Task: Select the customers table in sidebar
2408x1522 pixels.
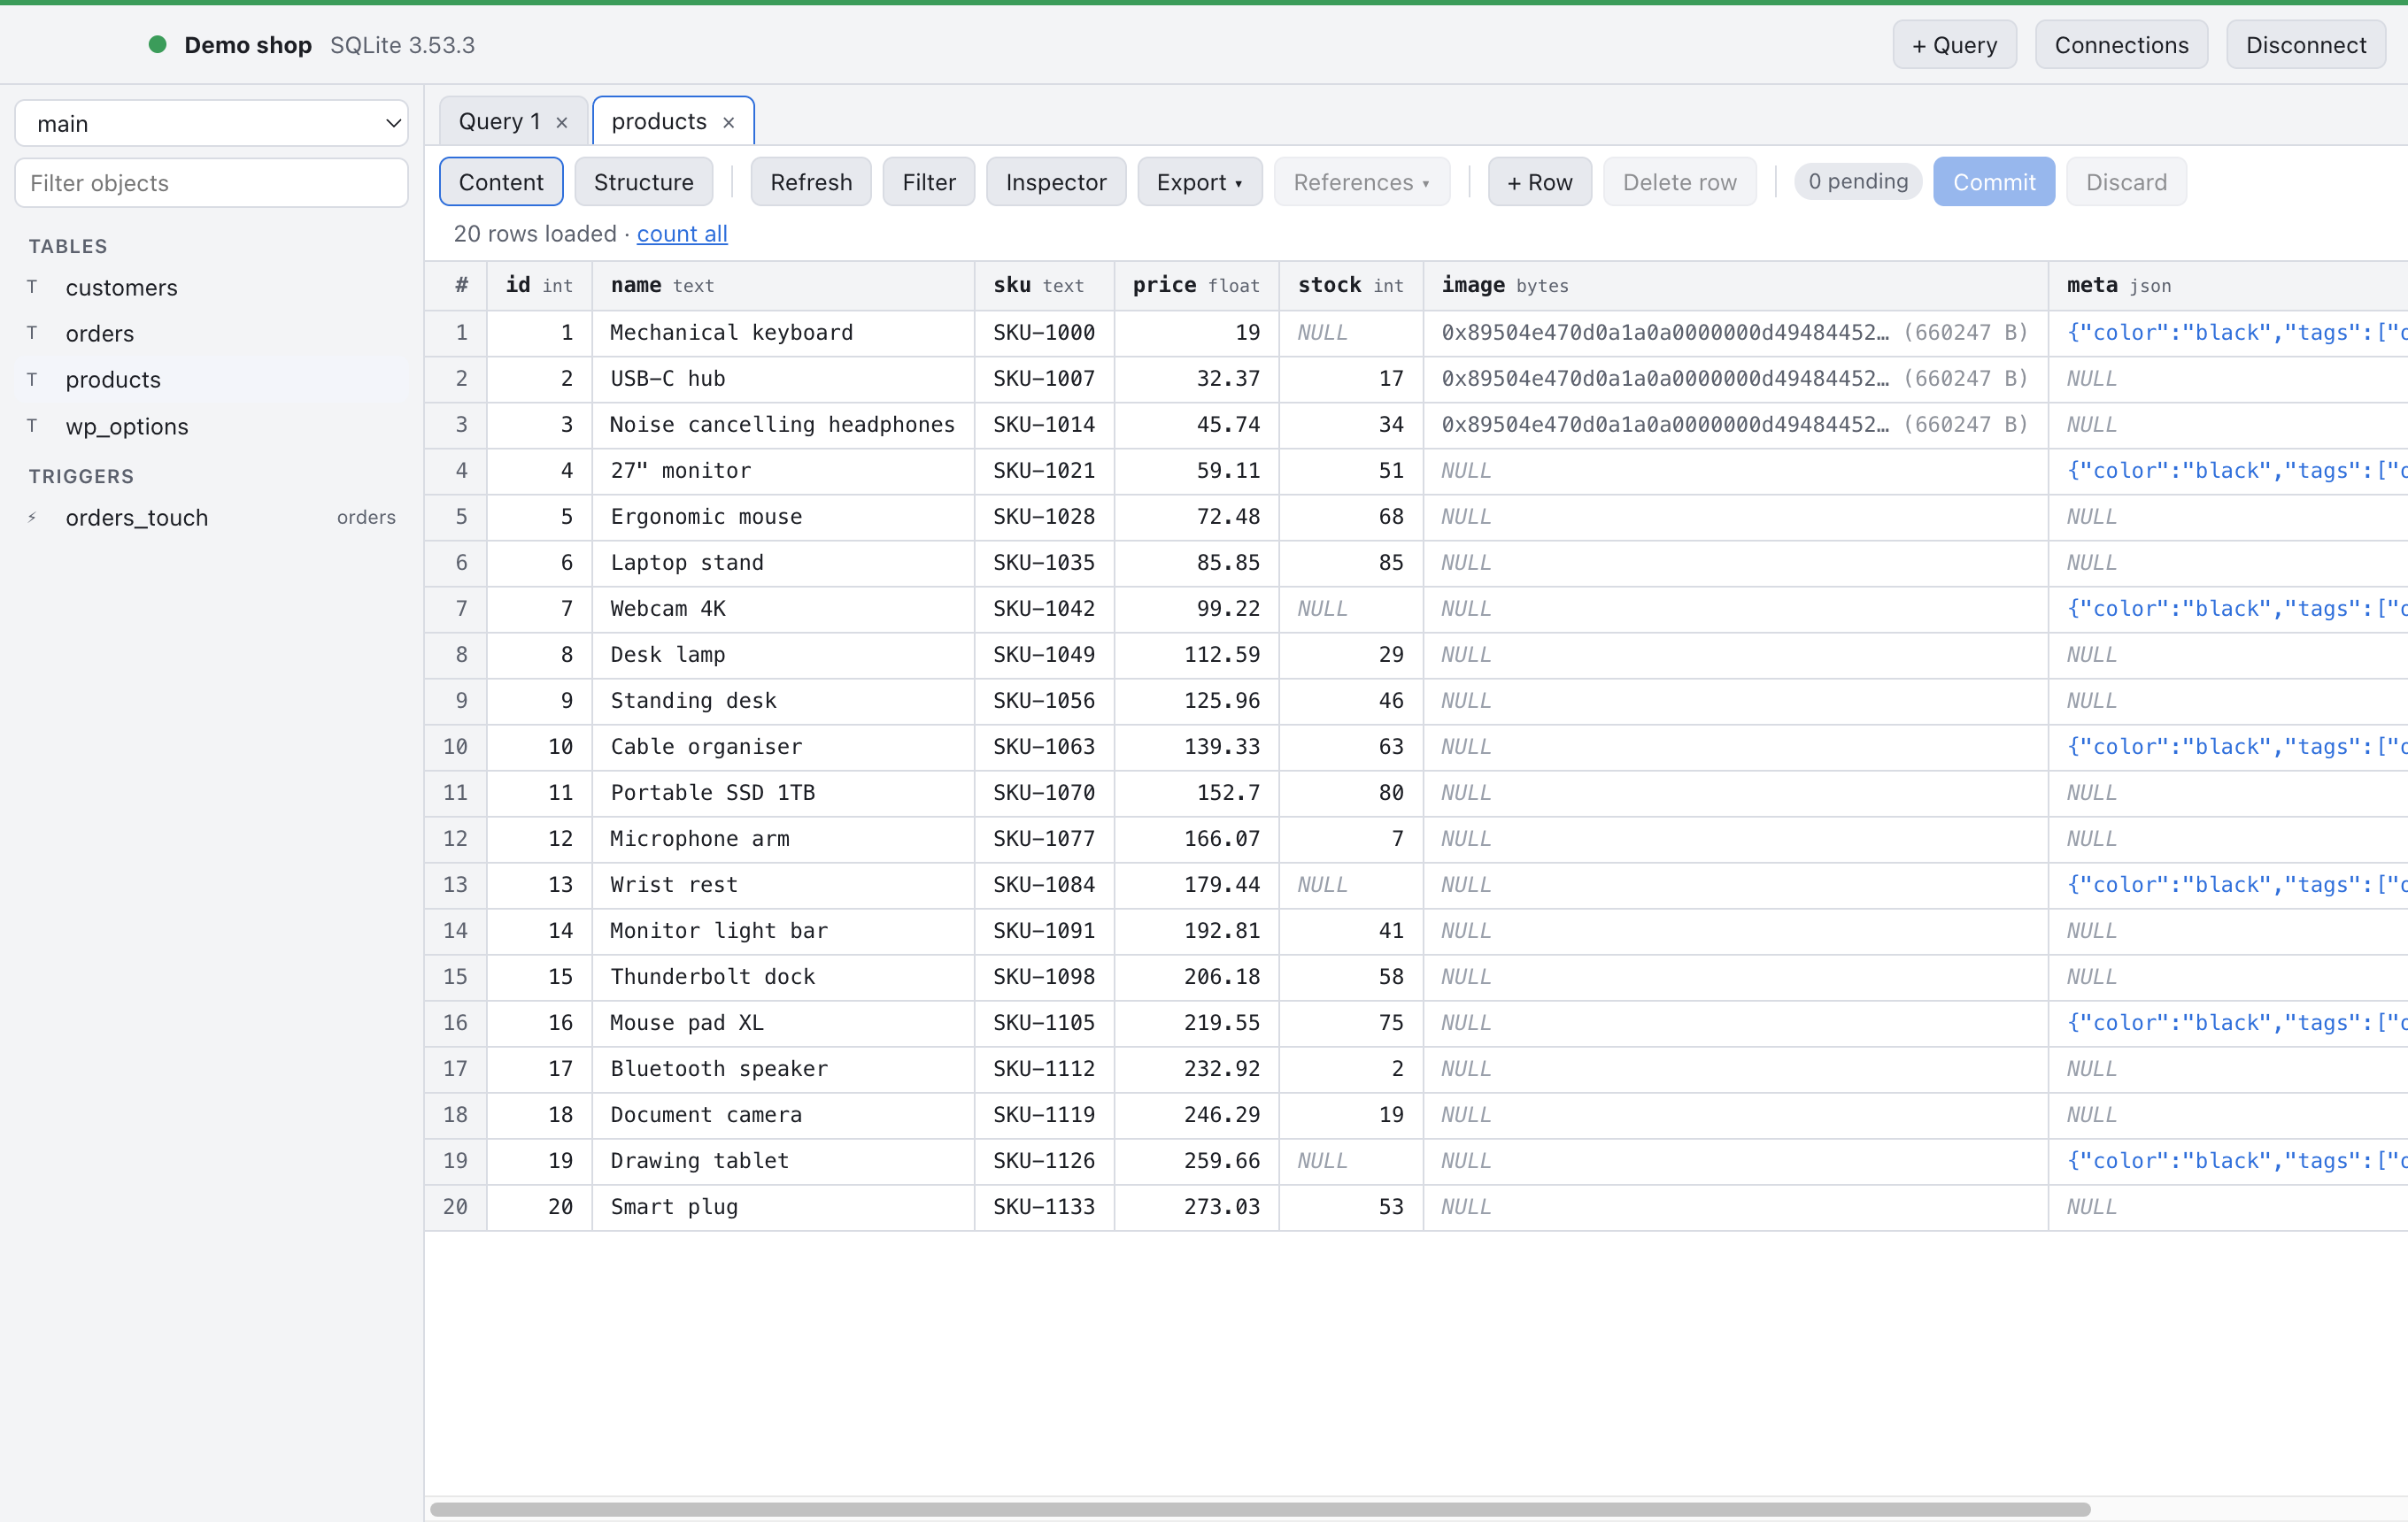Action: (211, 287)
